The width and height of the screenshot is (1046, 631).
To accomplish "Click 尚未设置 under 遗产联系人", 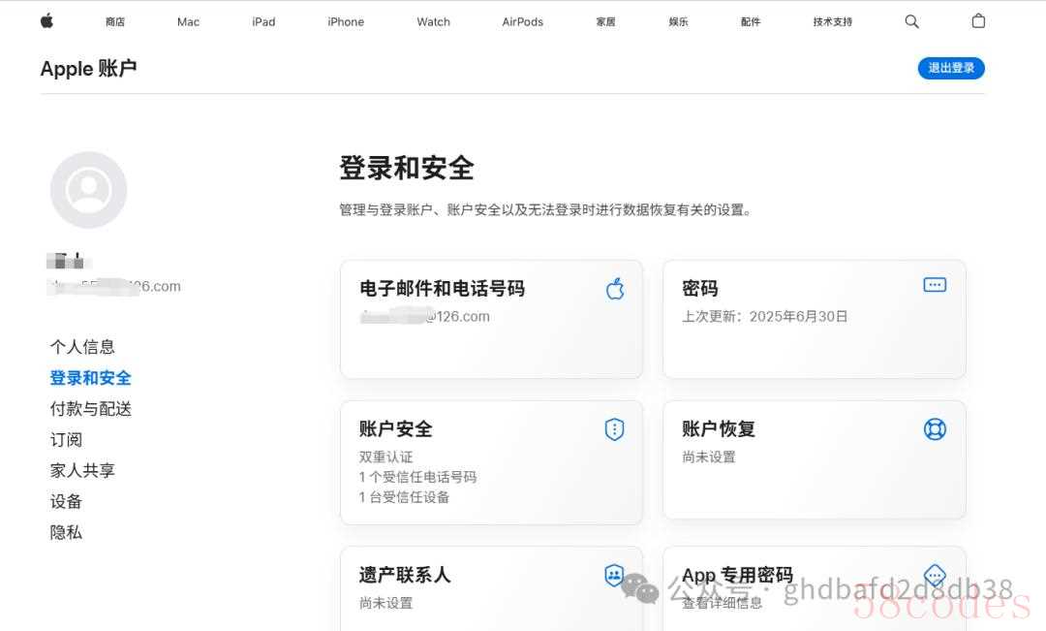I will tap(385, 603).
